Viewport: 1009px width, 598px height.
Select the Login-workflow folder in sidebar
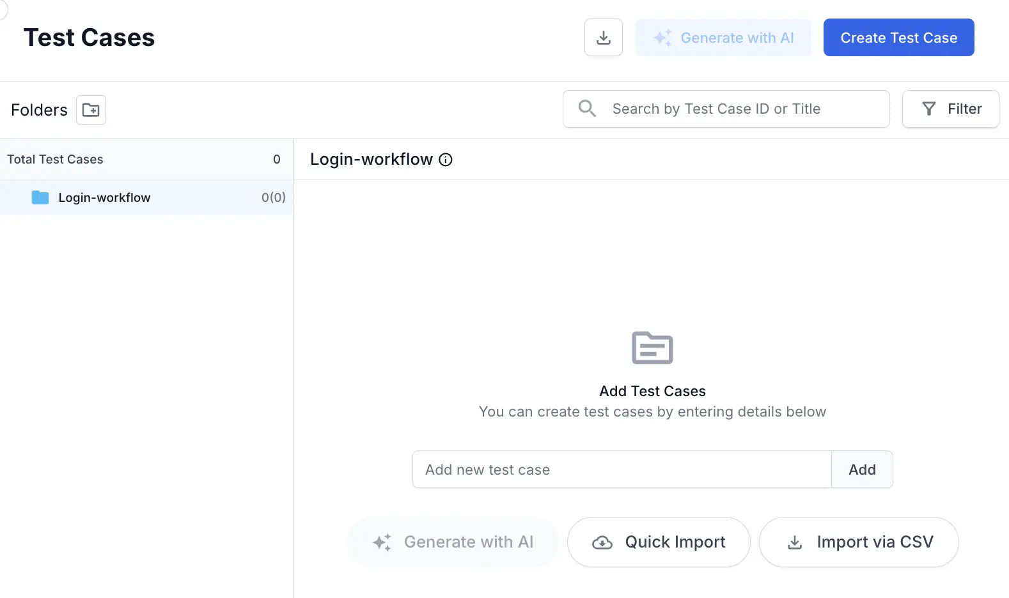point(104,197)
